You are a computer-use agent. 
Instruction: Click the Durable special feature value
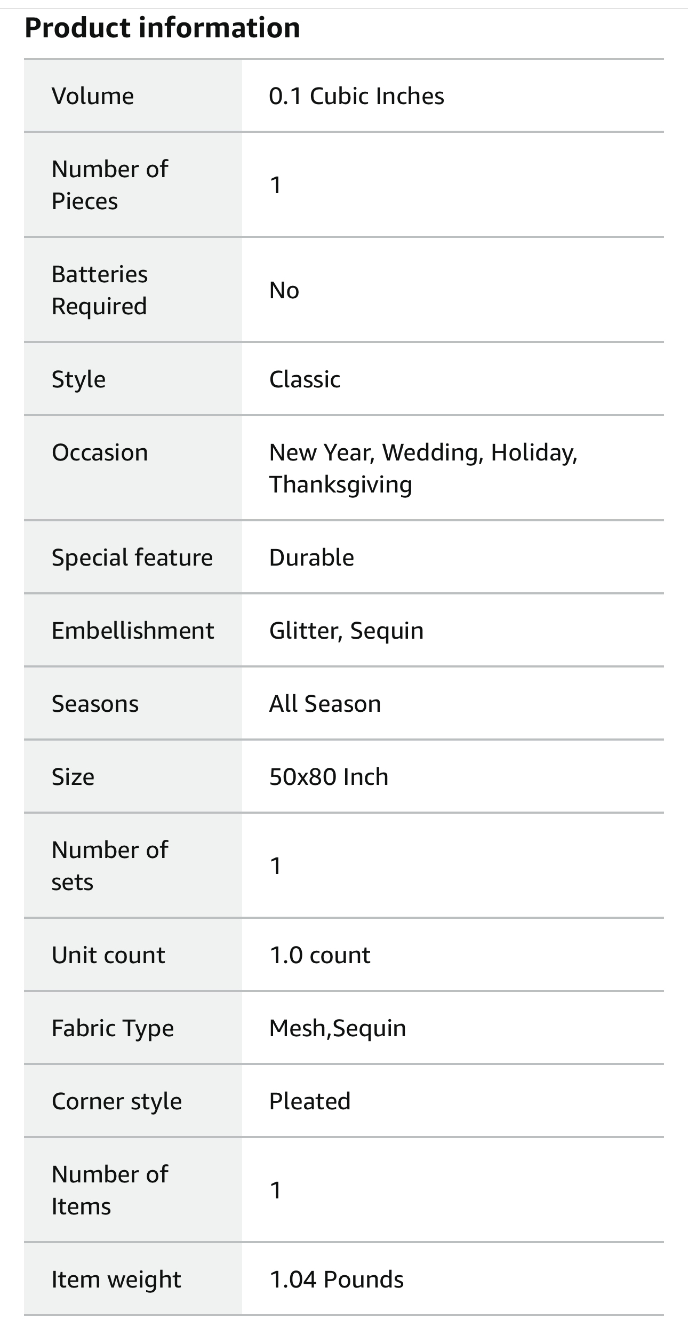(311, 558)
